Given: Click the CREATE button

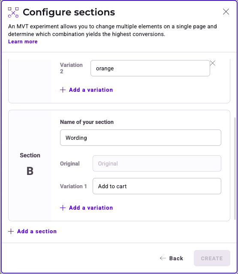Looking at the screenshot, I should coord(212,258).
